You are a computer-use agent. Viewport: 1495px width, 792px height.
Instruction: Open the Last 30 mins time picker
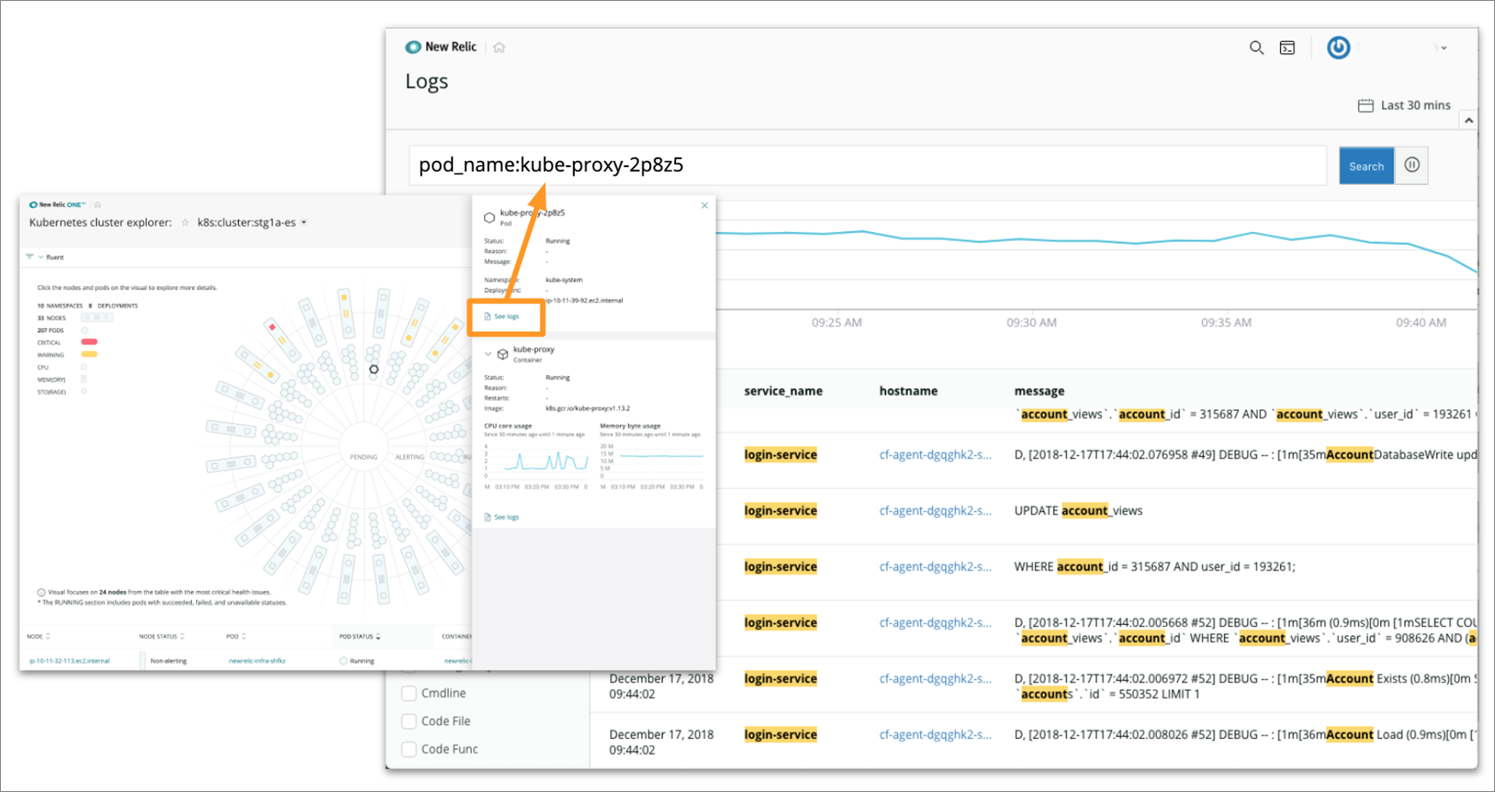pos(1404,105)
